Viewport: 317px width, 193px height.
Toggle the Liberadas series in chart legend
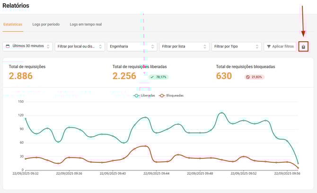pos(145,96)
